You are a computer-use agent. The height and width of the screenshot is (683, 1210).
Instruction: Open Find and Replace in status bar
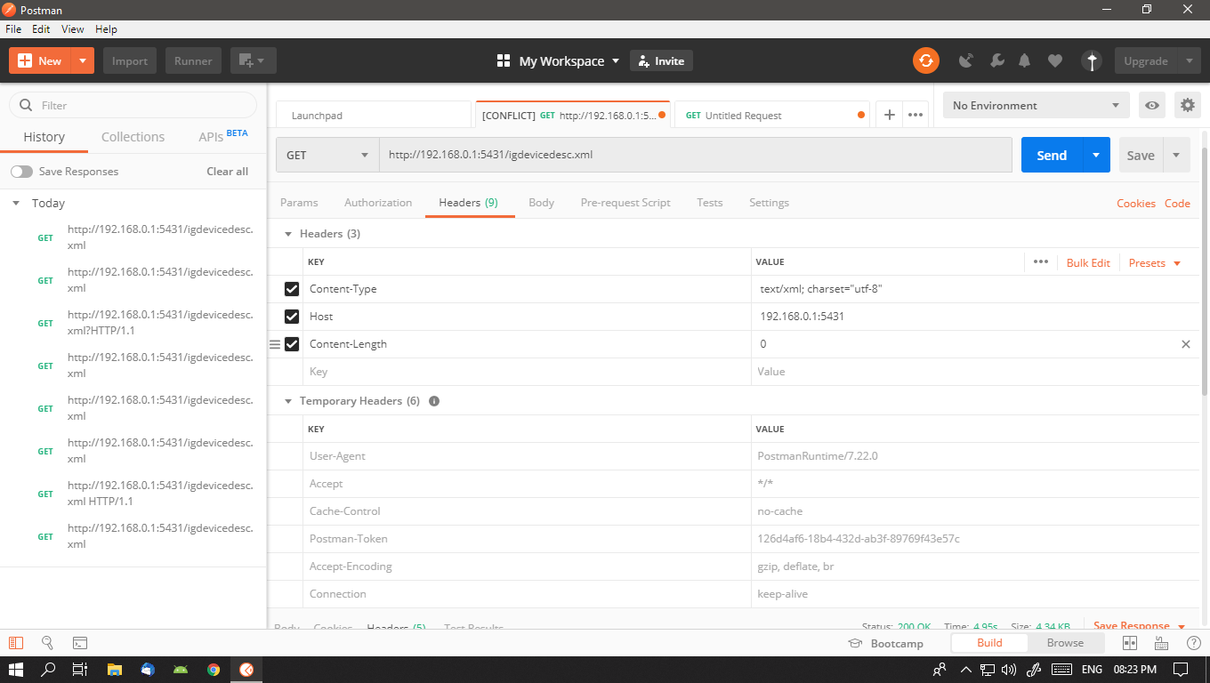click(48, 643)
